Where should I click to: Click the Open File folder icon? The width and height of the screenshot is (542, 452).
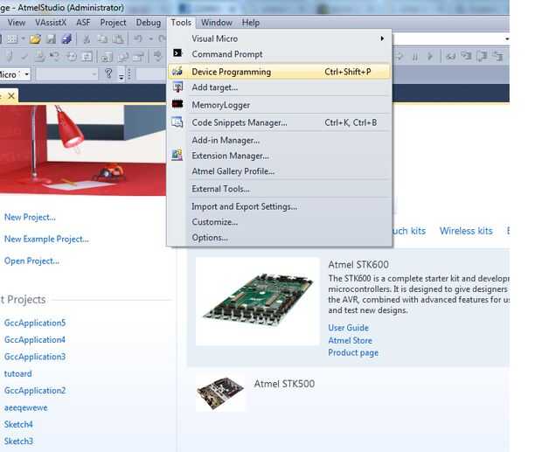tap(35, 39)
